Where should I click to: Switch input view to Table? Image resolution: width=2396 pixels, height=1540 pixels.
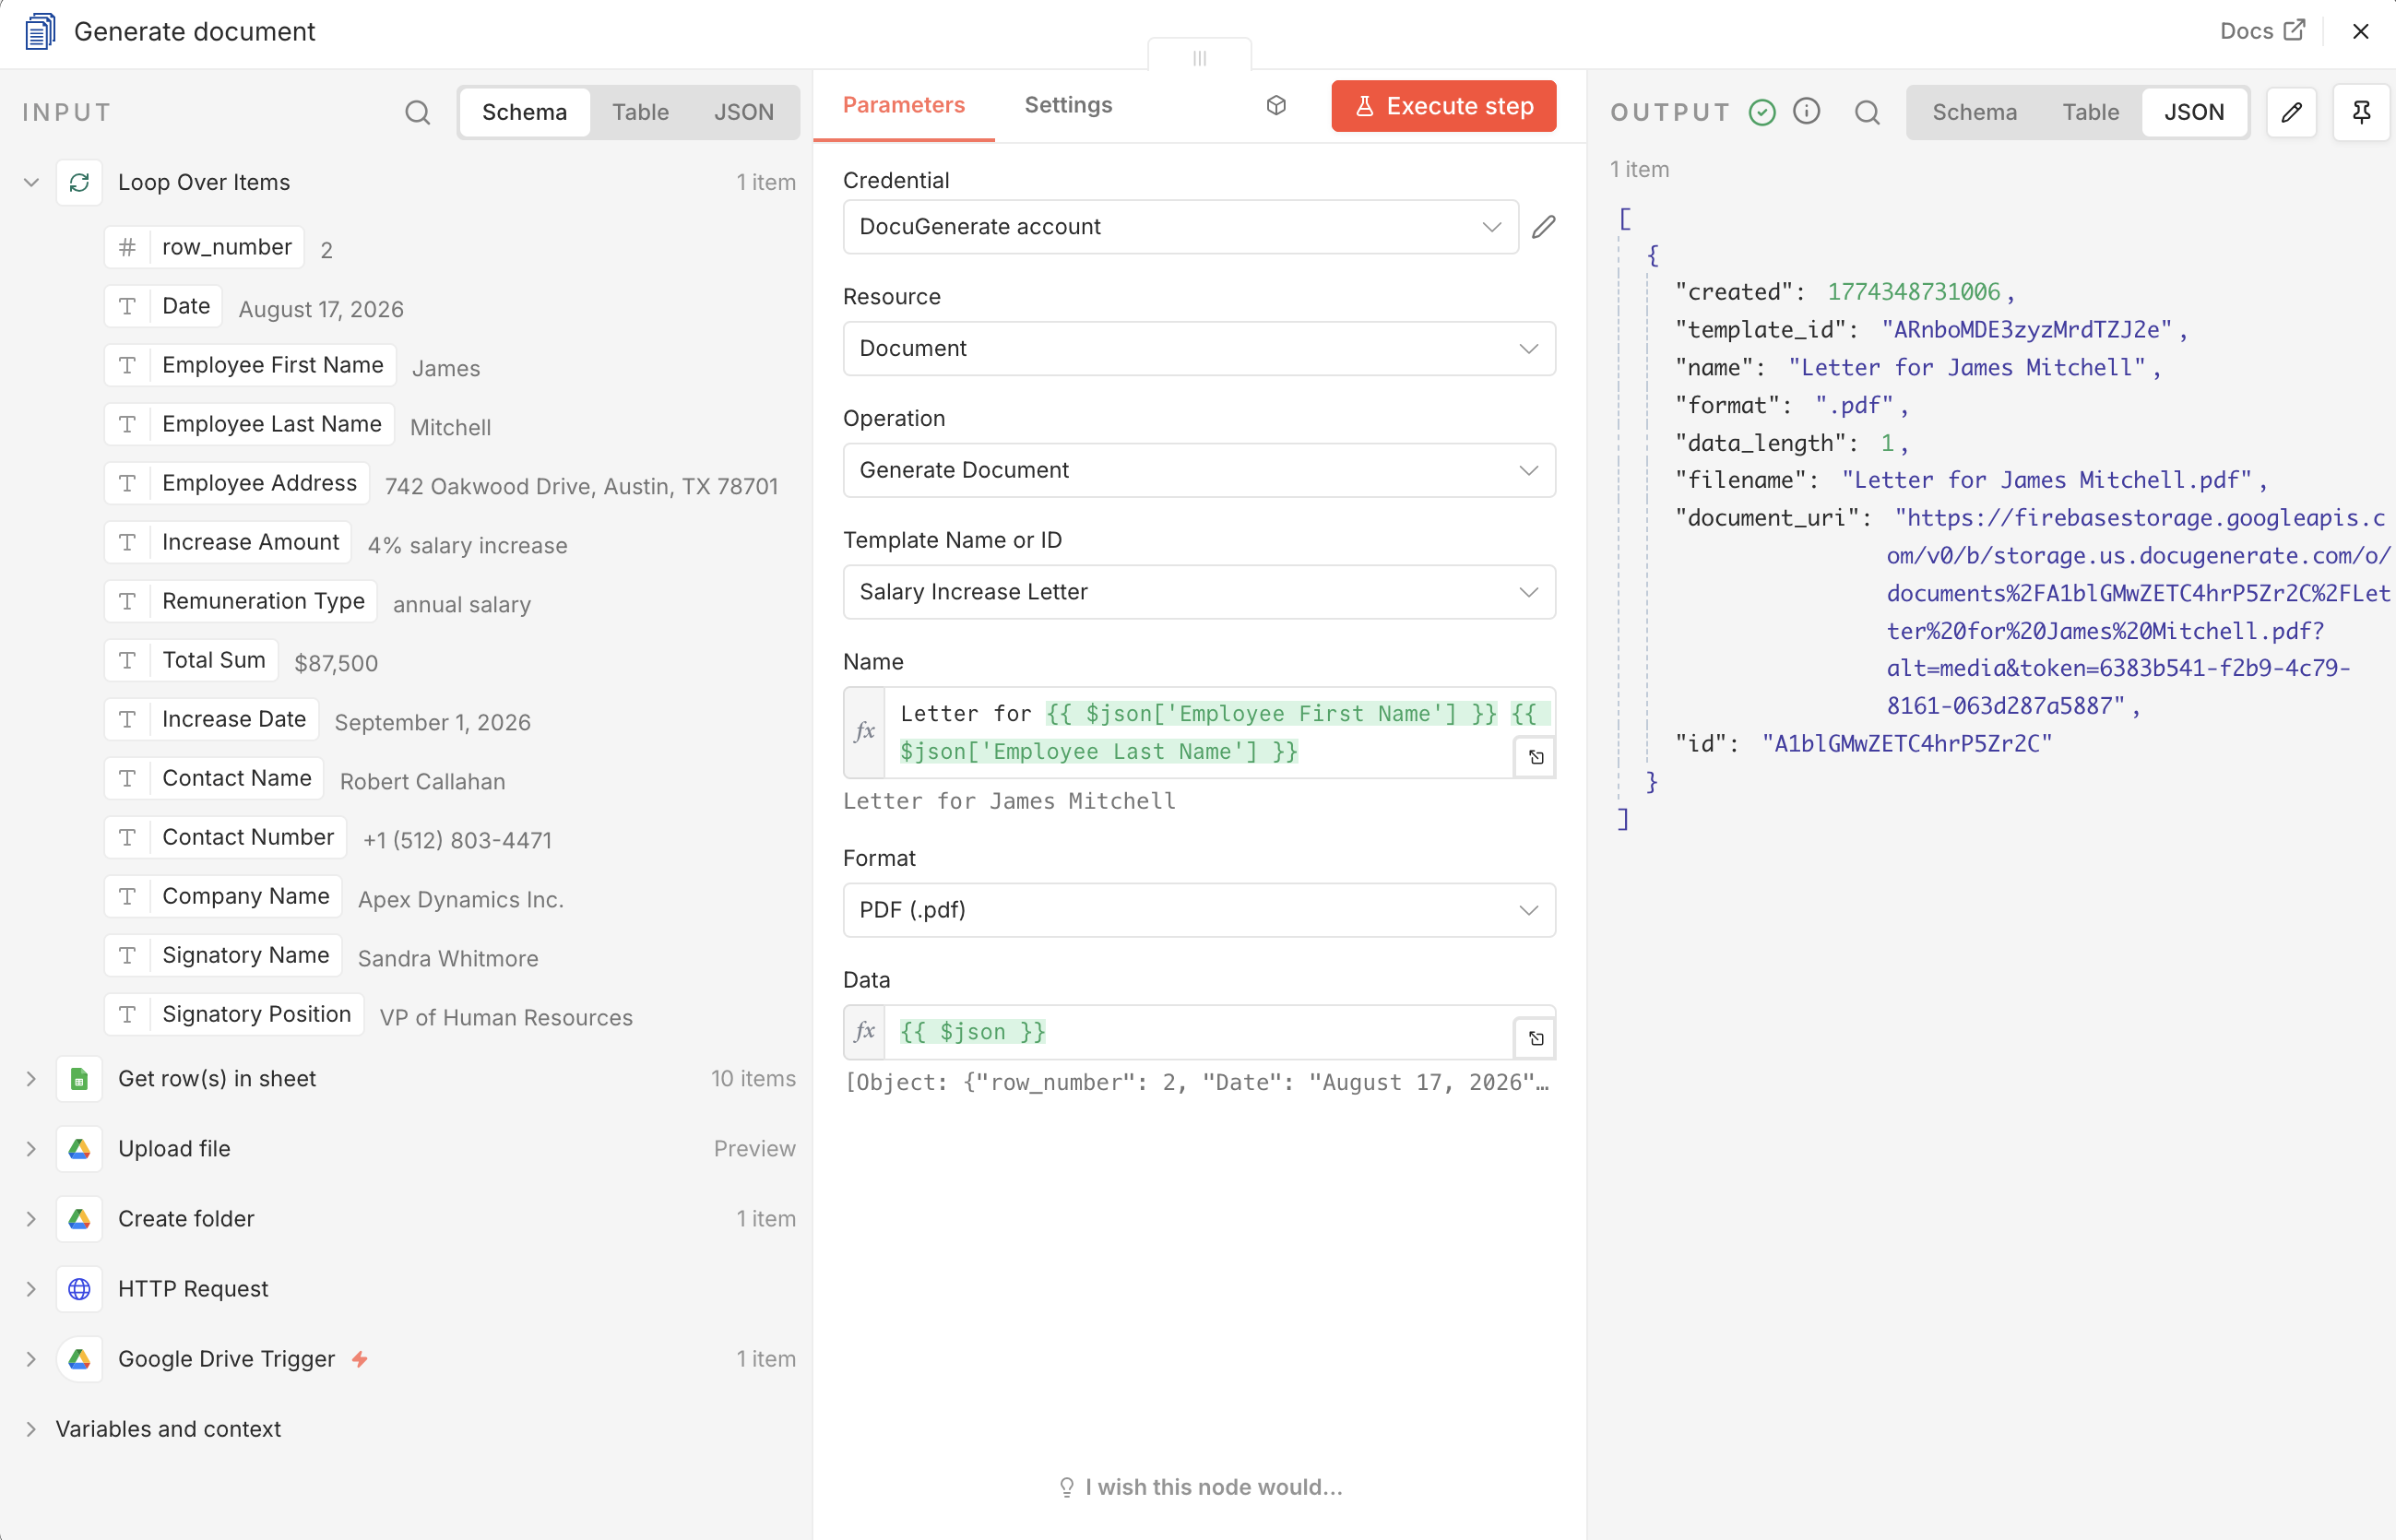[x=640, y=112]
